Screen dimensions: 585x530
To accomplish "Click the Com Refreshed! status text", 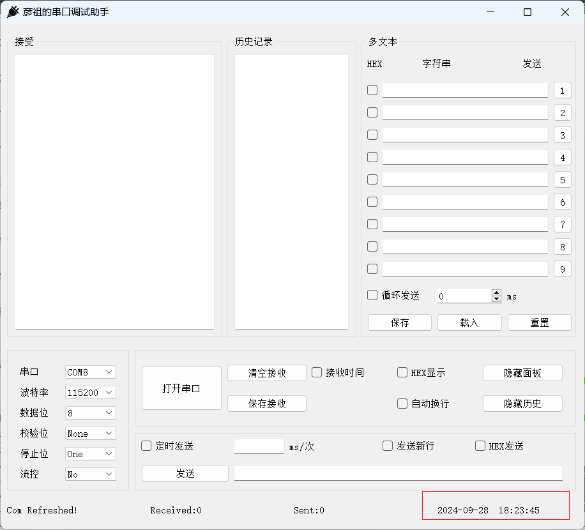I will [x=42, y=510].
